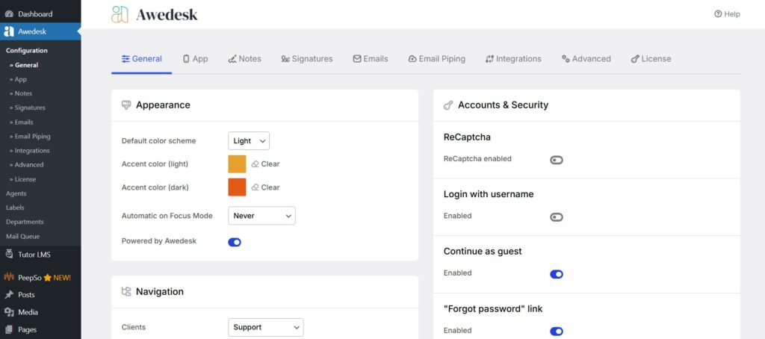
Task: Click the Tutor LMS sidebar icon
Action: pos(9,255)
